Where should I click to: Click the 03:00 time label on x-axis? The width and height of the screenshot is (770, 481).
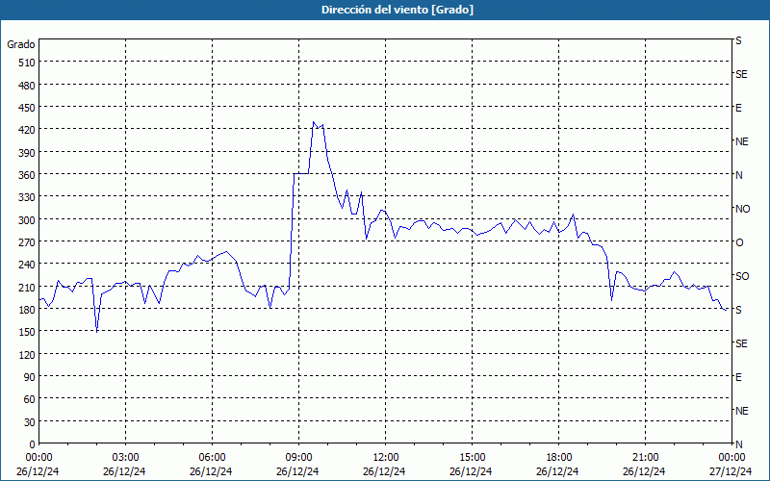(126, 458)
